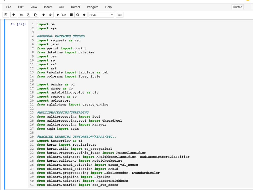
Task: Save notebook with the floppy disk icon
Action: click(6, 15)
